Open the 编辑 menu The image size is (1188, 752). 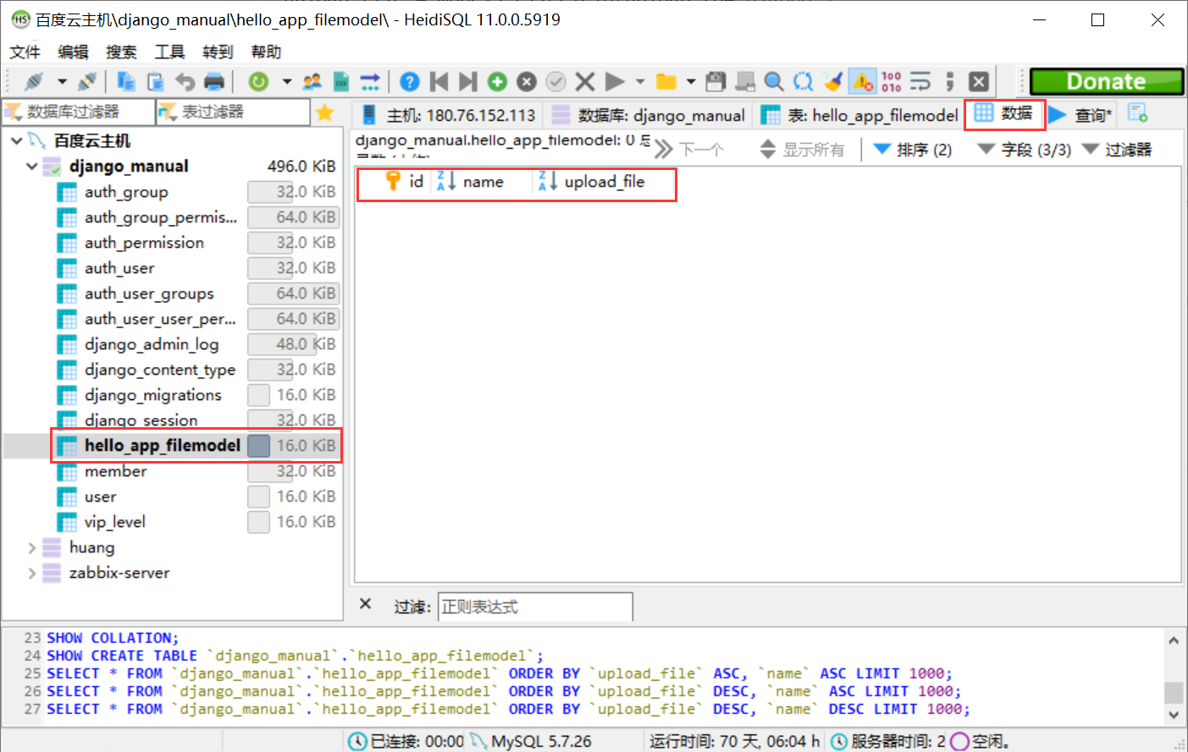point(73,52)
